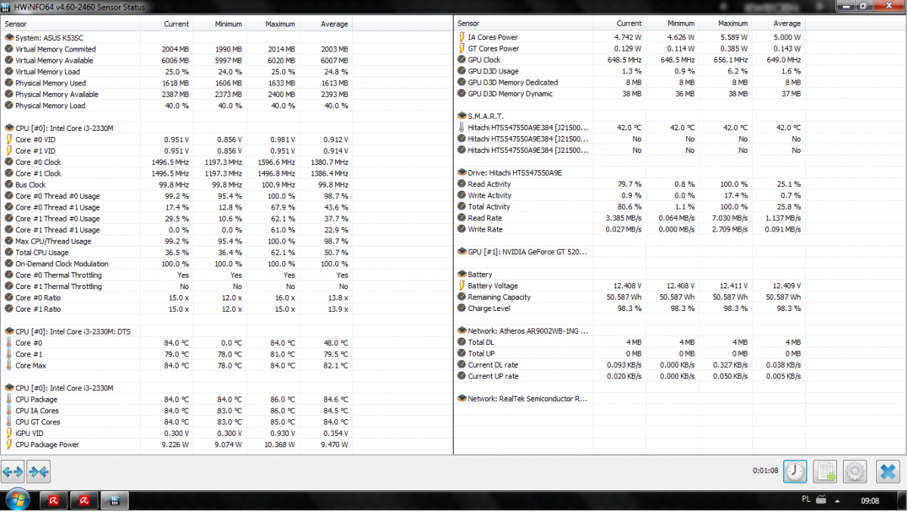
Task: Click the expand columns arrows button
Action: [13, 472]
